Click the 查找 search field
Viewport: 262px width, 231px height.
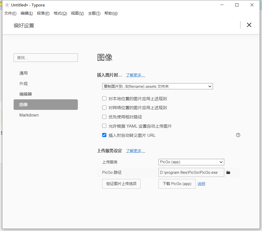tap(46, 57)
